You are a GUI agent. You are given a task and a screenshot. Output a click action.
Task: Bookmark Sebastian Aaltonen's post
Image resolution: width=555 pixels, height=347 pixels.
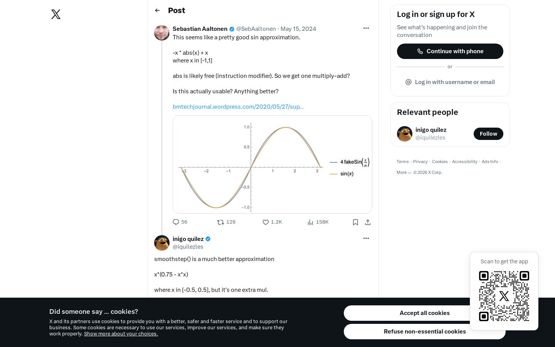[355, 222]
